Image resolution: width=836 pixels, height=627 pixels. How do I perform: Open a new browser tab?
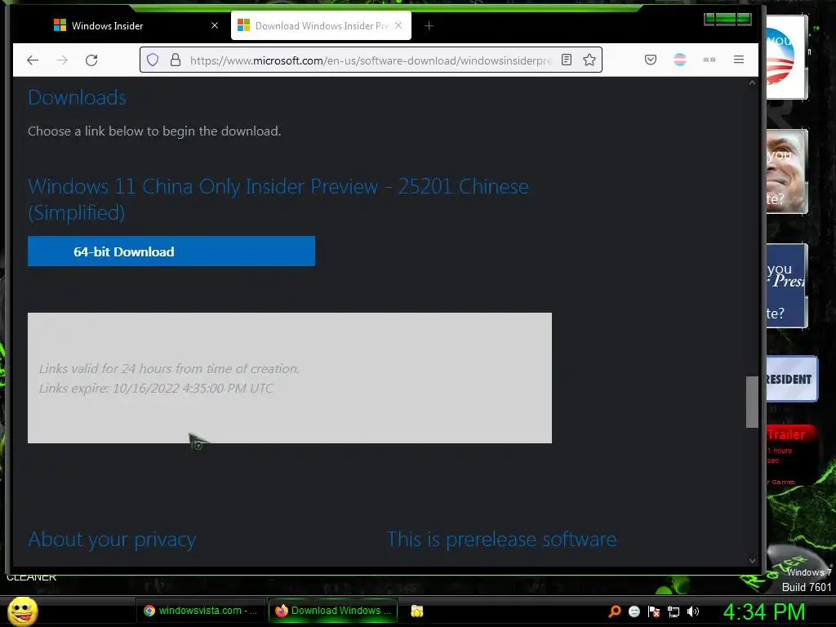(x=429, y=25)
